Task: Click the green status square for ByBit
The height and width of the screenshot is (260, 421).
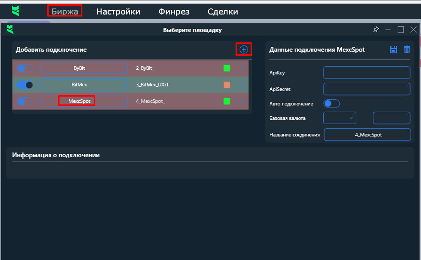Action: coord(226,68)
